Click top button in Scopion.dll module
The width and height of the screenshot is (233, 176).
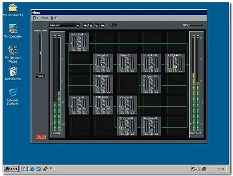(x=151, y=80)
